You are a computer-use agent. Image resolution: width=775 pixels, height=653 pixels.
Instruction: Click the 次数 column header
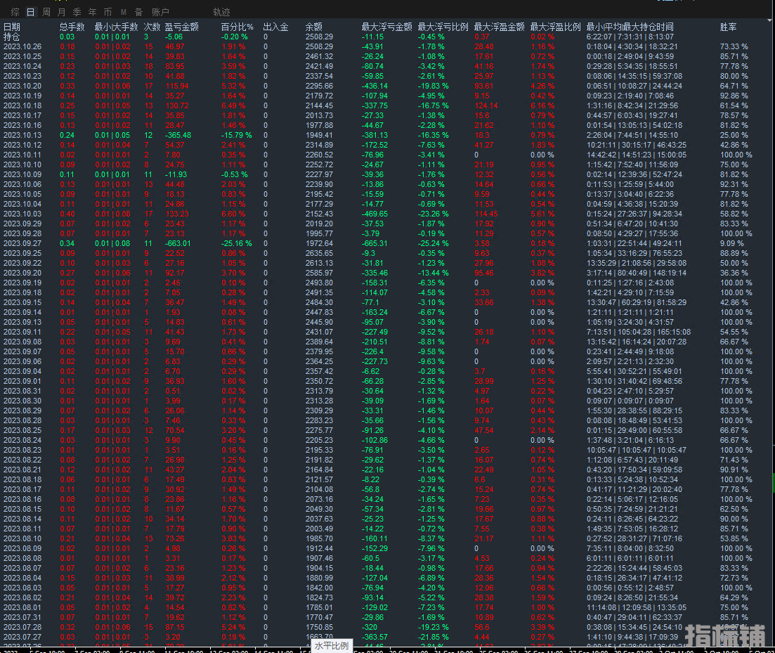point(152,27)
